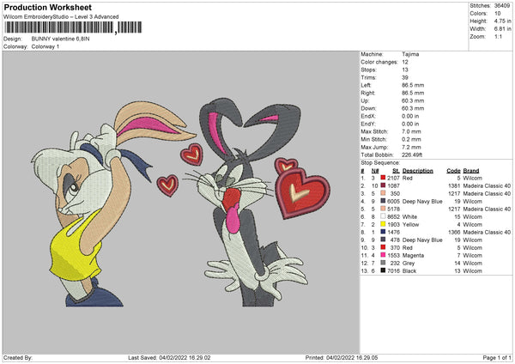Pick the grey swatch beside 232
515x364 pixels.
click(383, 263)
